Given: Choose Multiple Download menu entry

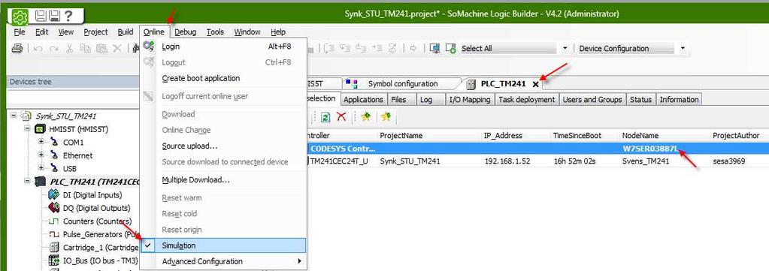Looking at the screenshot, I should [223, 179].
